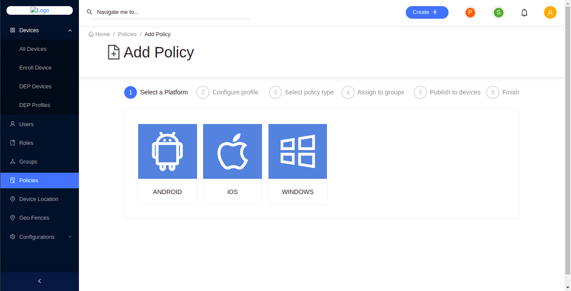This screenshot has height=291, width=571.
Task: Pick the Windows platform icon
Action: [x=297, y=152]
